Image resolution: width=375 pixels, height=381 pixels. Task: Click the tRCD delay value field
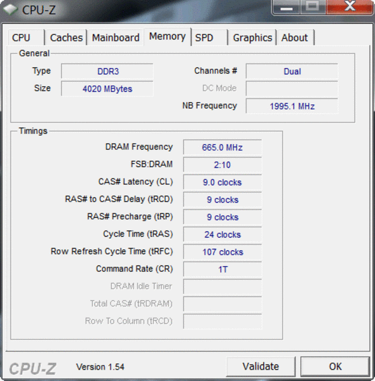222,200
